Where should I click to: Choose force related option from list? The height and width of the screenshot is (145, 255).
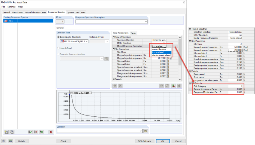click(161, 52)
